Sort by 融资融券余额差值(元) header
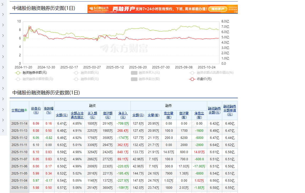 click(230, 110)
